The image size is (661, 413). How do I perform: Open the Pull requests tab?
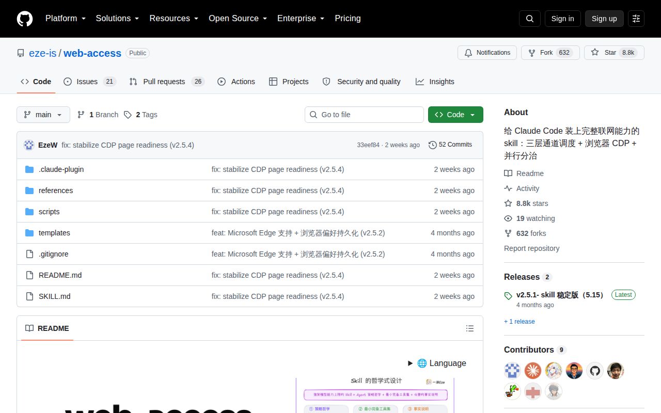coord(167,82)
